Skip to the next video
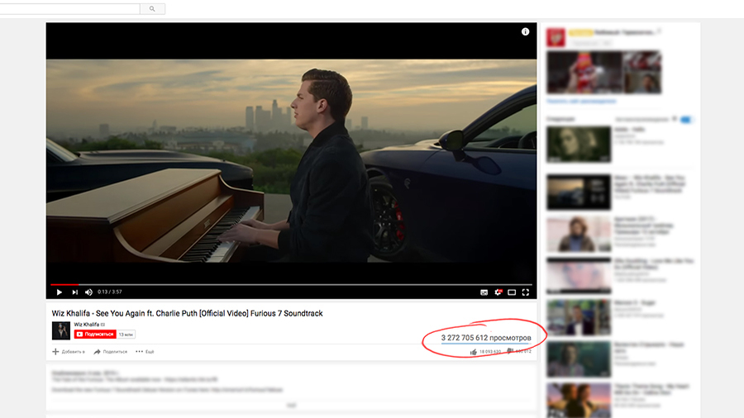The width and height of the screenshot is (744, 418). pos(74,292)
